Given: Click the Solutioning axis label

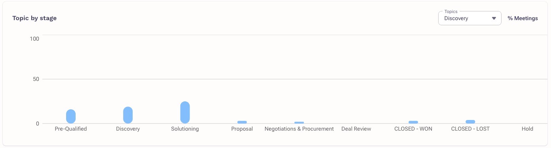Looking at the screenshot, I should pos(185,129).
